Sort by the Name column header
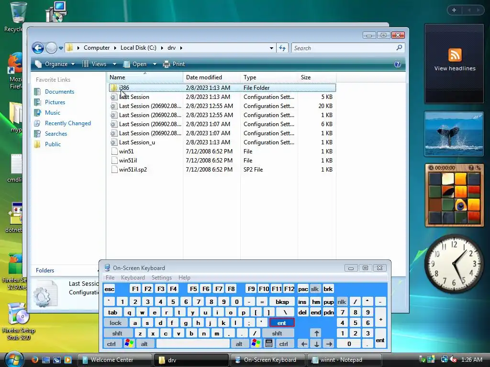The height and width of the screenshot is (367, 490). [x=145, y=77]
